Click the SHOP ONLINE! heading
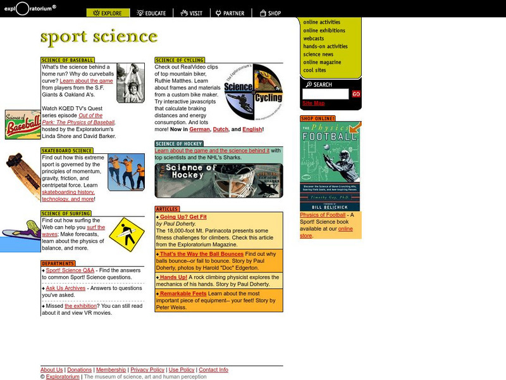Image resolution: width=506 pixels, height=380 pixels. [318, 118]
